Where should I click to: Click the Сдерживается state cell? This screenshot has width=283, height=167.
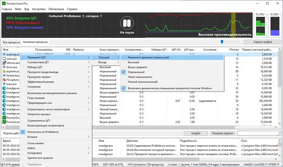coord(207,101)
